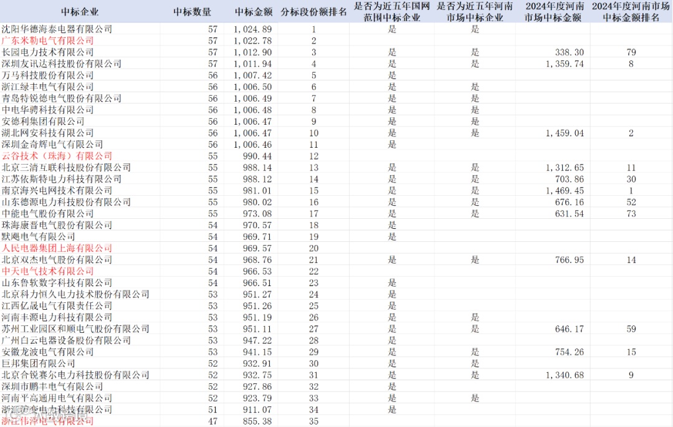Click cell 北京科力恒久电力技术股份有限公司
This screenshot has height=427, width=673.
tap(75, 294)
